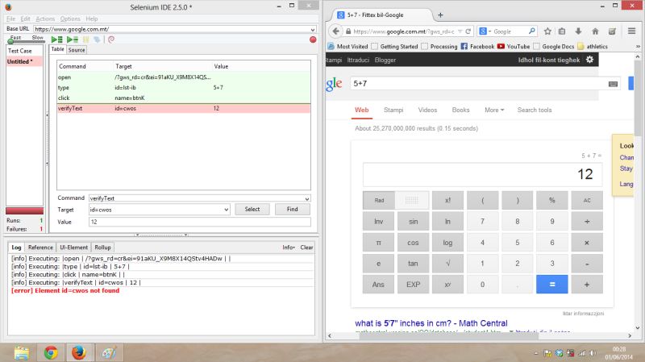
Task: Expand the Command dropdown list
Action: click(307, 198)
